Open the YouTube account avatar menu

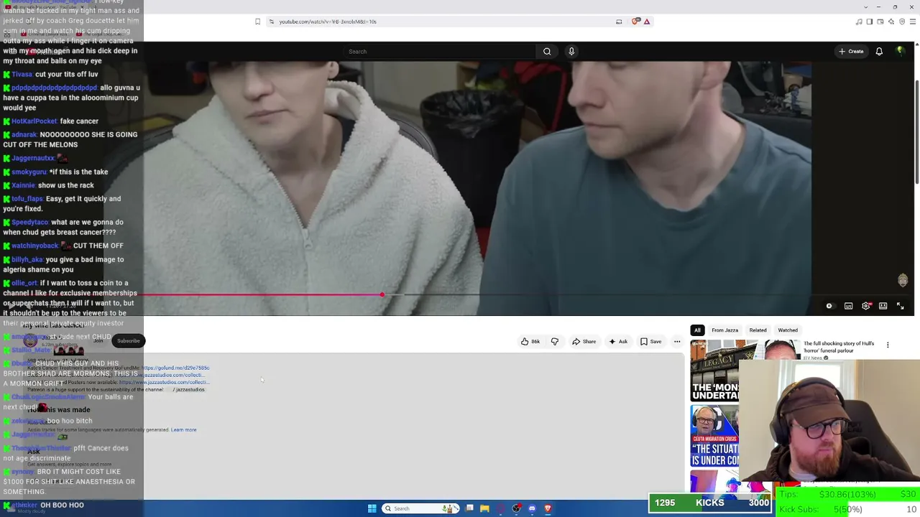pos(900,51)
